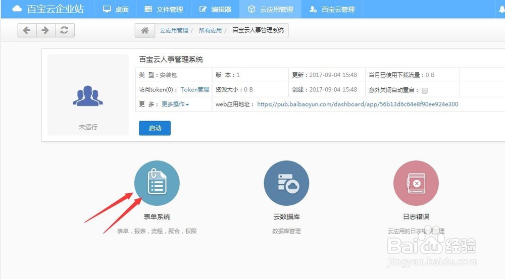
Task: Click the 版本：1 cell
Action: pyautogui.click(x=250, y=75)
